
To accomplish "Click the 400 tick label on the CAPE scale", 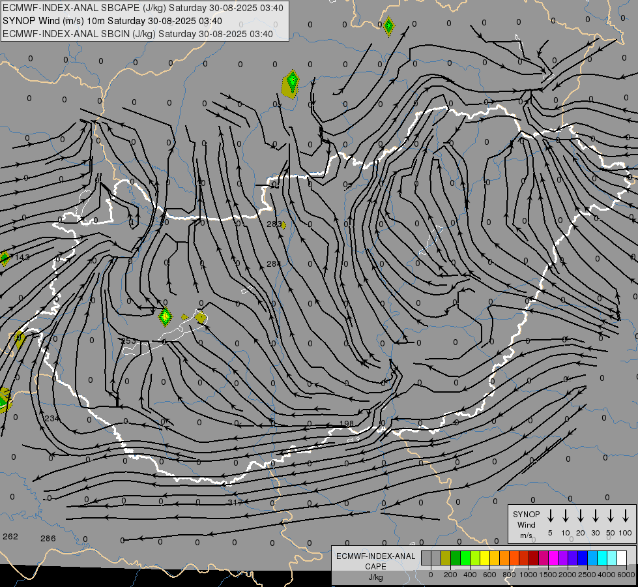I will (470, 575).
